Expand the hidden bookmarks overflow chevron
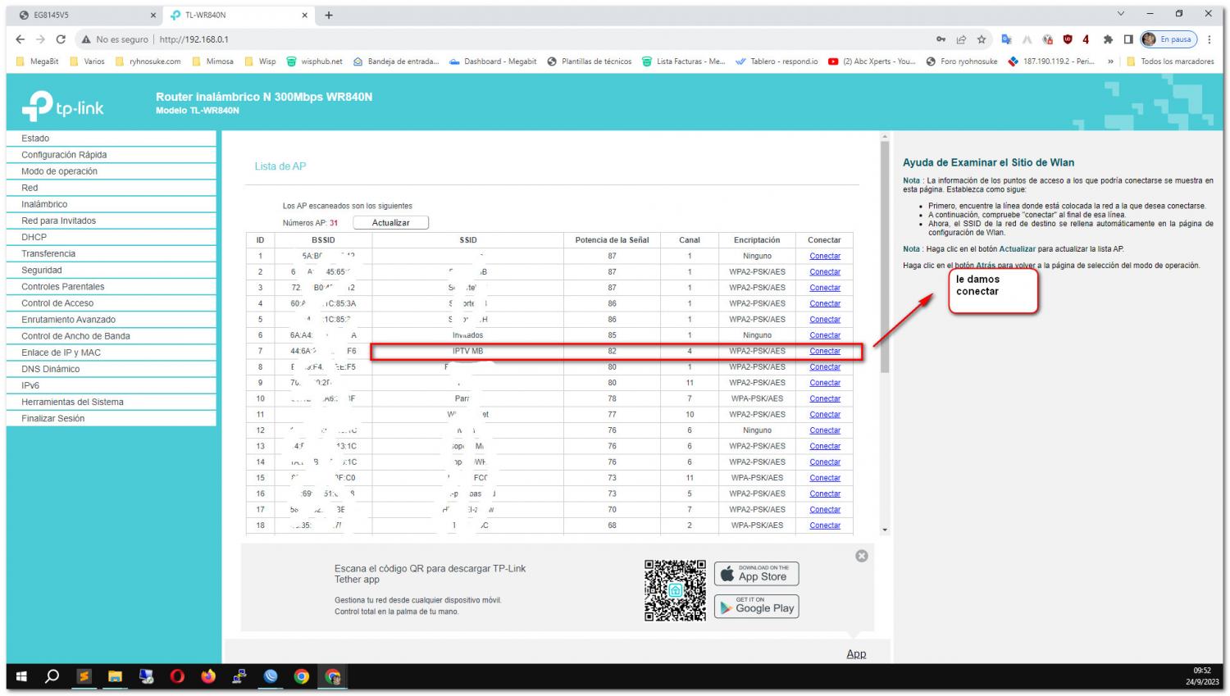The width and height of the screenshot is (1230, 696). pyautogui.click(x=1110, y=61)
